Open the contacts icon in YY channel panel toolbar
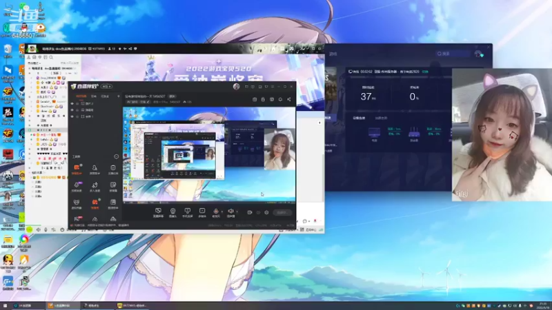Screen dimensions: 552x310 pos(28,57)
